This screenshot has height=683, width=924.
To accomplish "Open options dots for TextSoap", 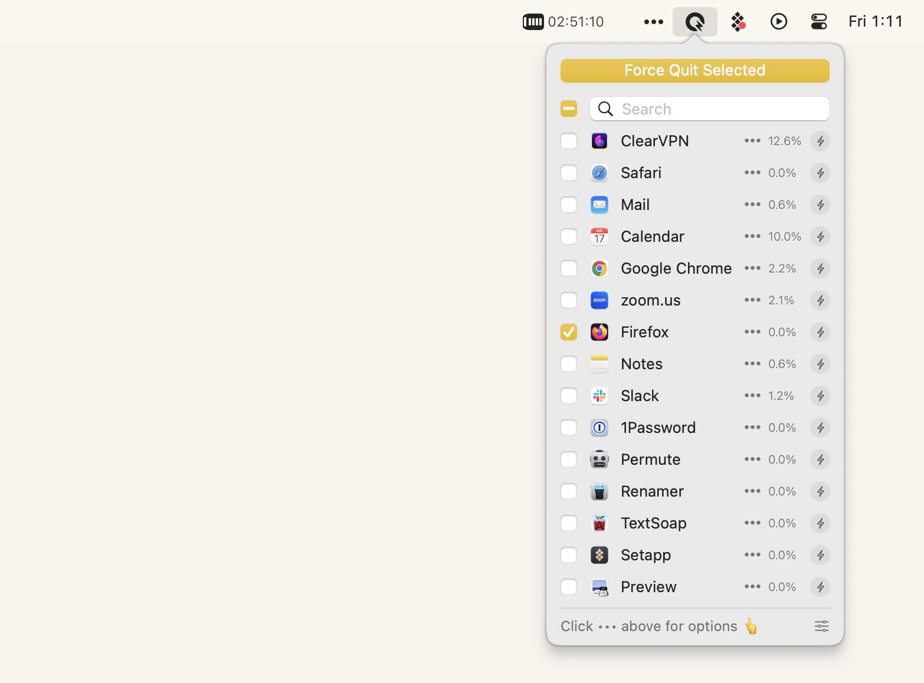I will [x=752, y=523].
